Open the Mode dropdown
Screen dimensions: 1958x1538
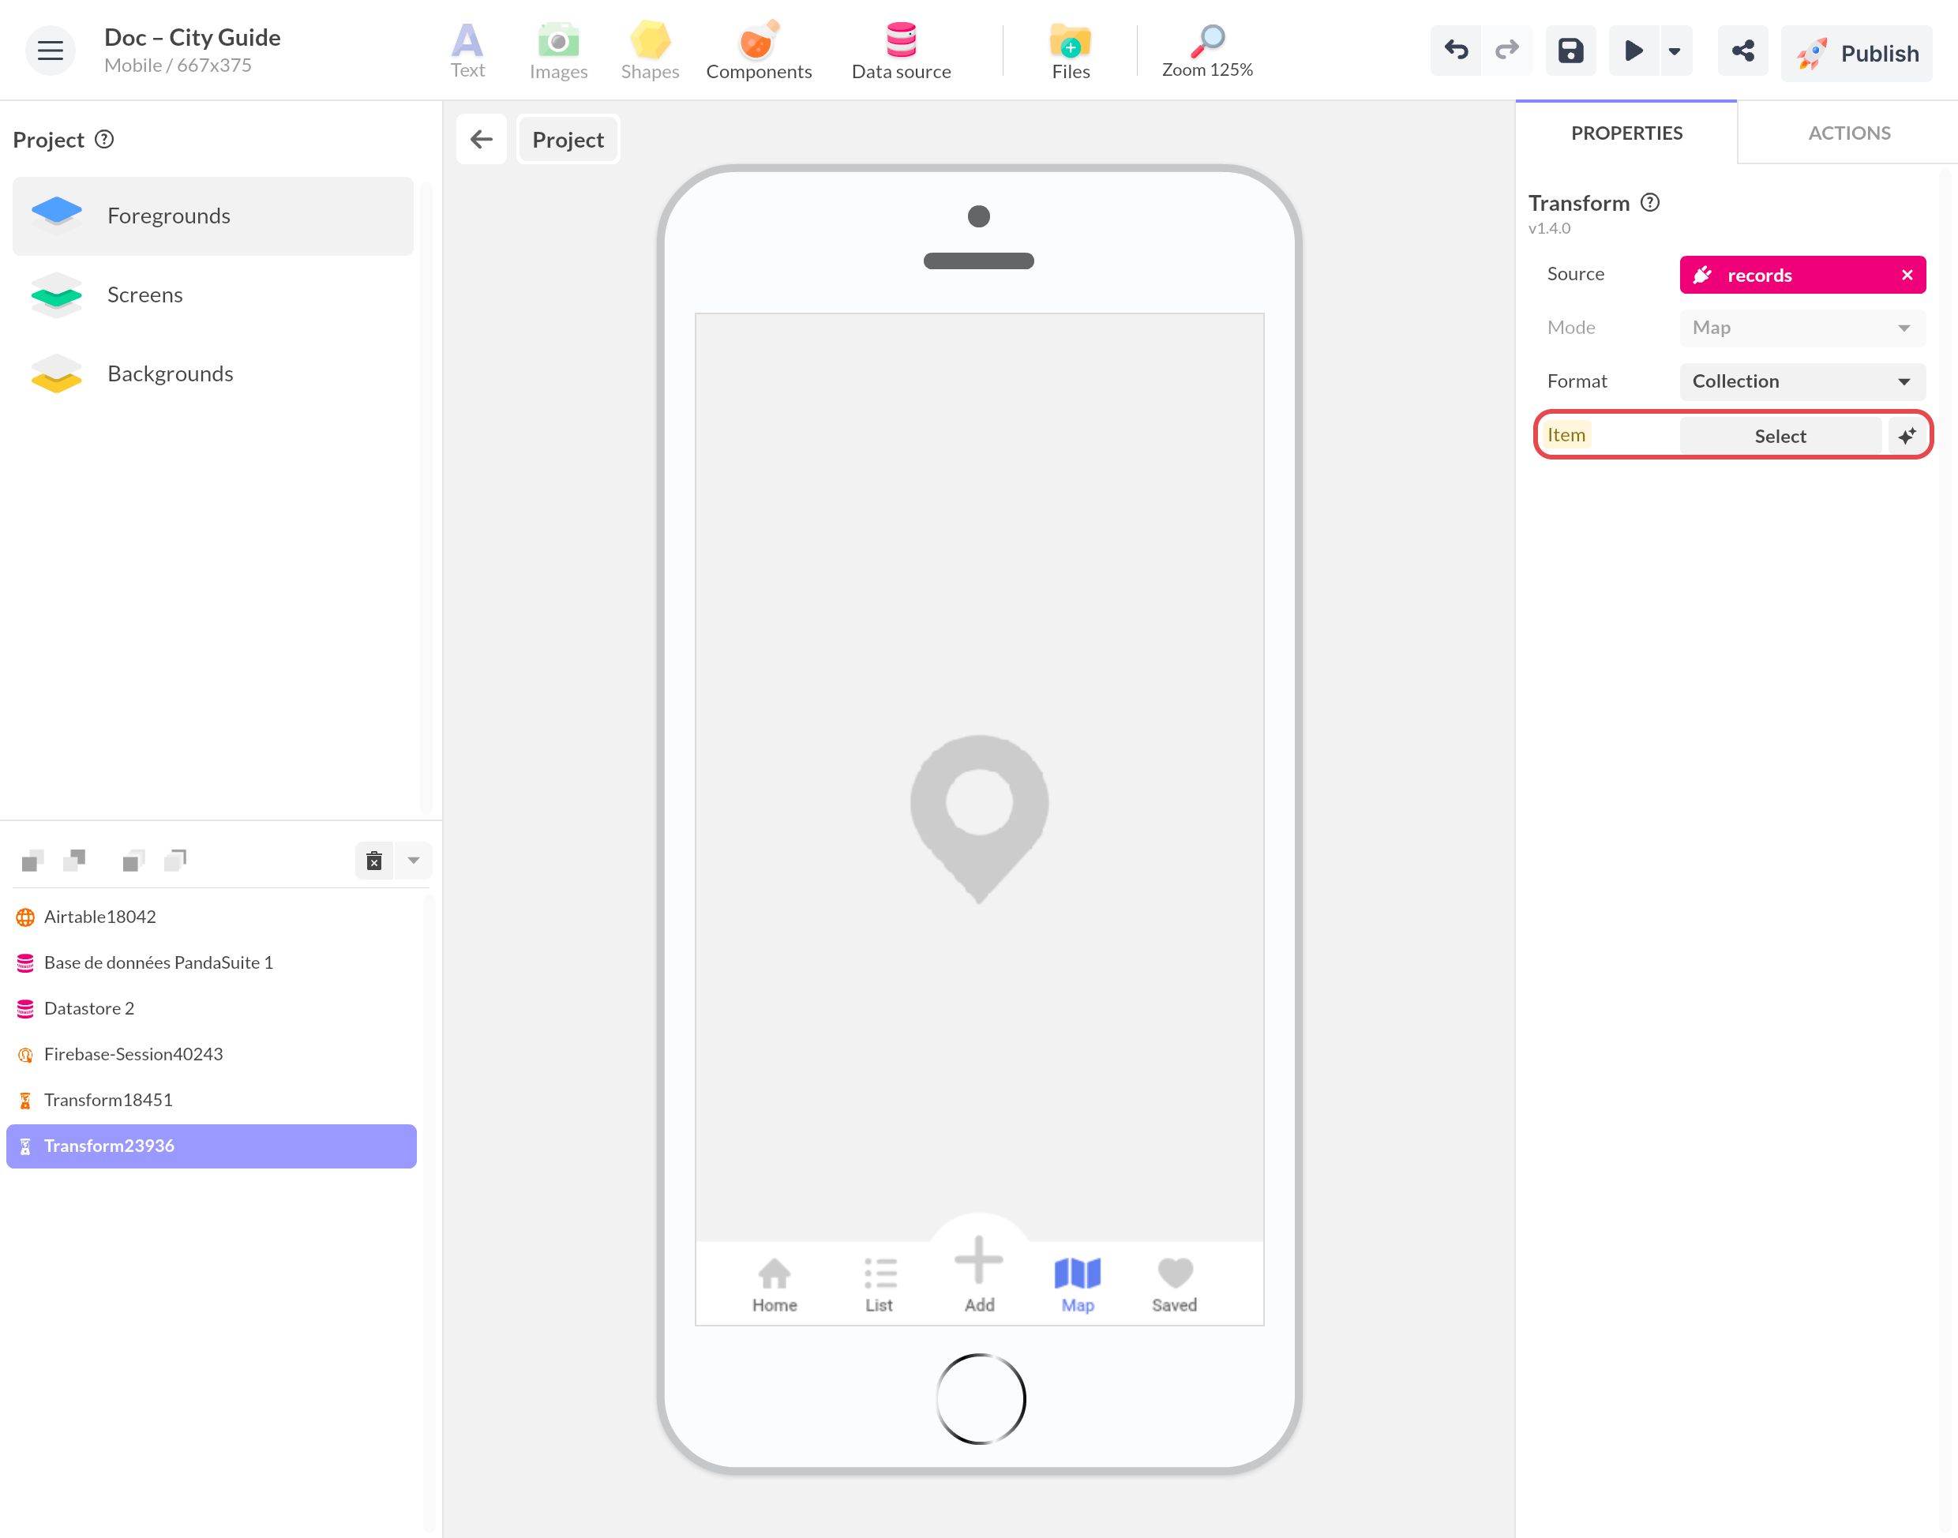(1802, 328)
